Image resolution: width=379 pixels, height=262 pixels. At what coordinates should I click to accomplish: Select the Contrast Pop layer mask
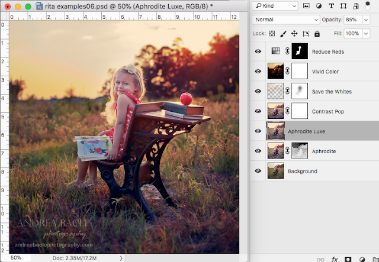click(300, 111)
